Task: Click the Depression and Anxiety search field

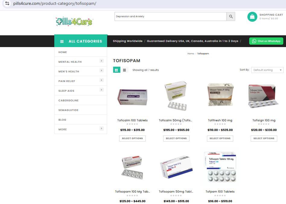Action: pos(170,16)
